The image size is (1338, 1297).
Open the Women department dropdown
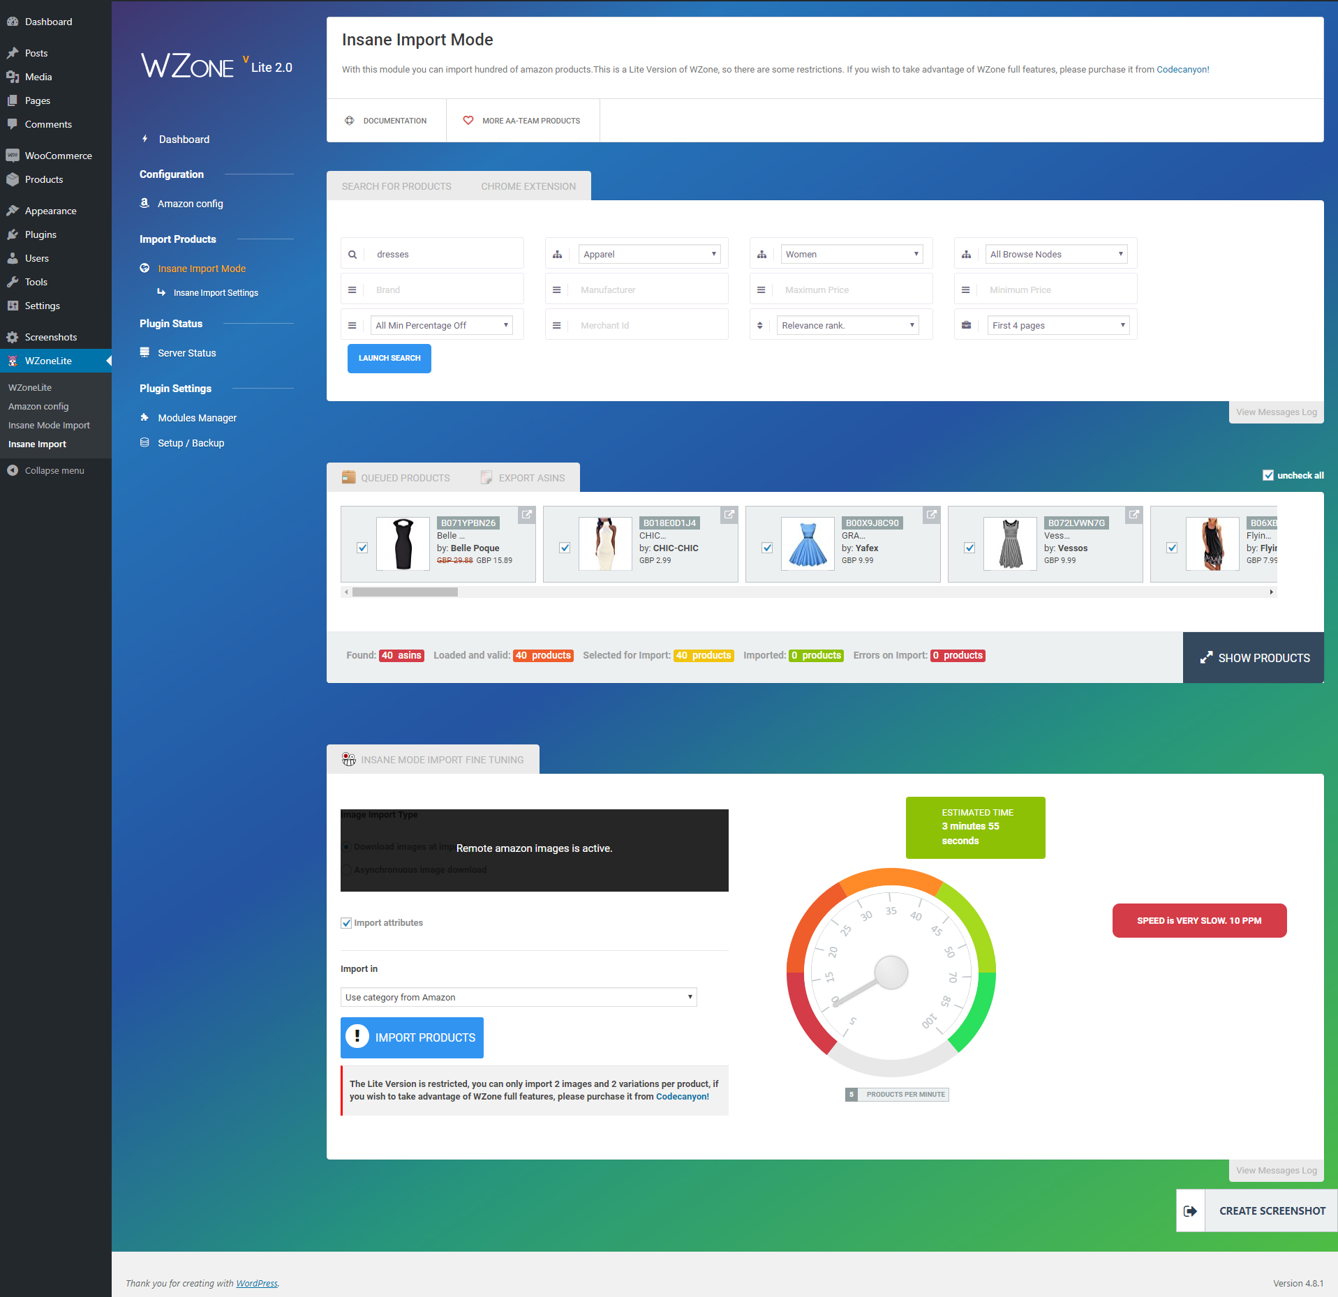click(852, 254)
